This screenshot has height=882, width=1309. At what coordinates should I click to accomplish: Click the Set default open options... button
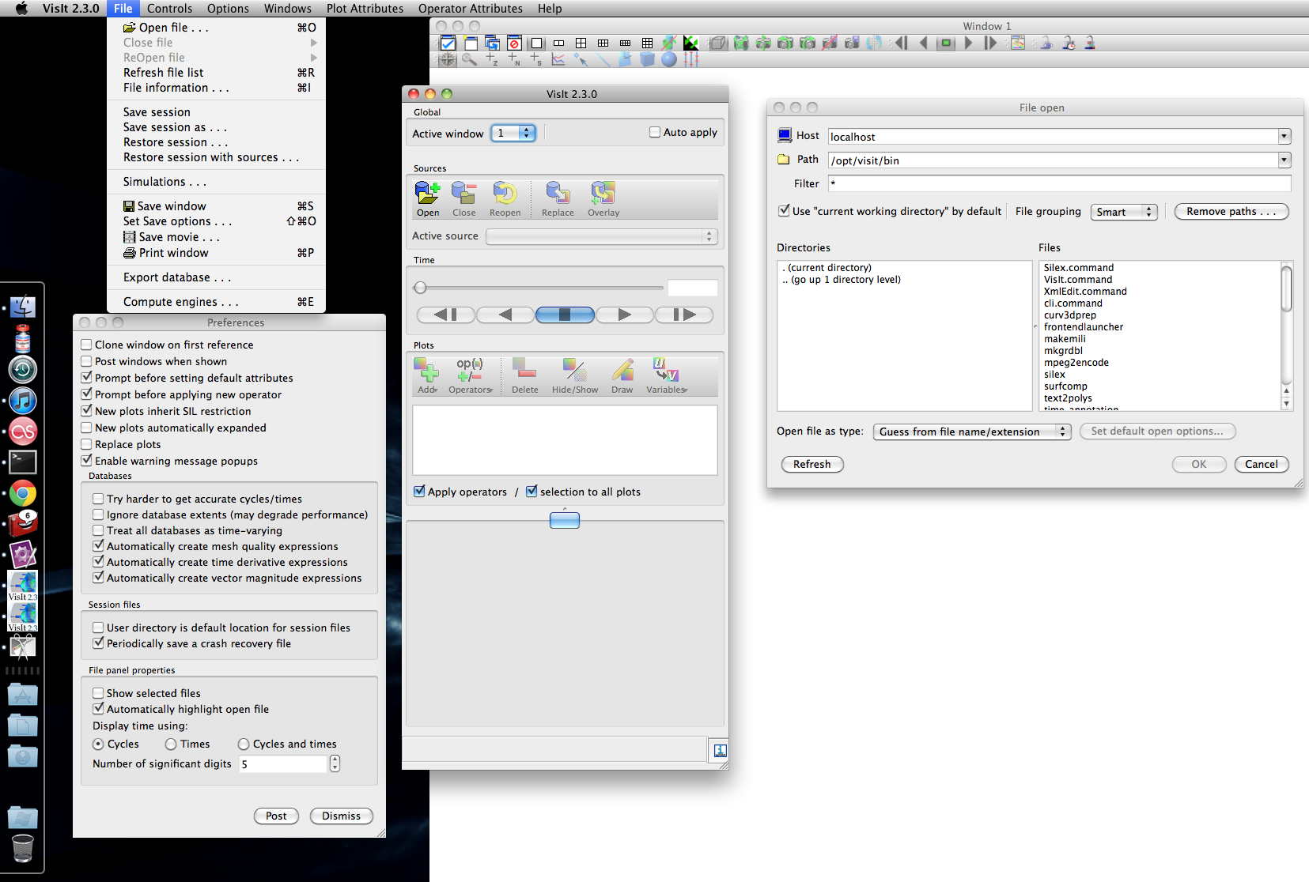(x=1157, y=431)
